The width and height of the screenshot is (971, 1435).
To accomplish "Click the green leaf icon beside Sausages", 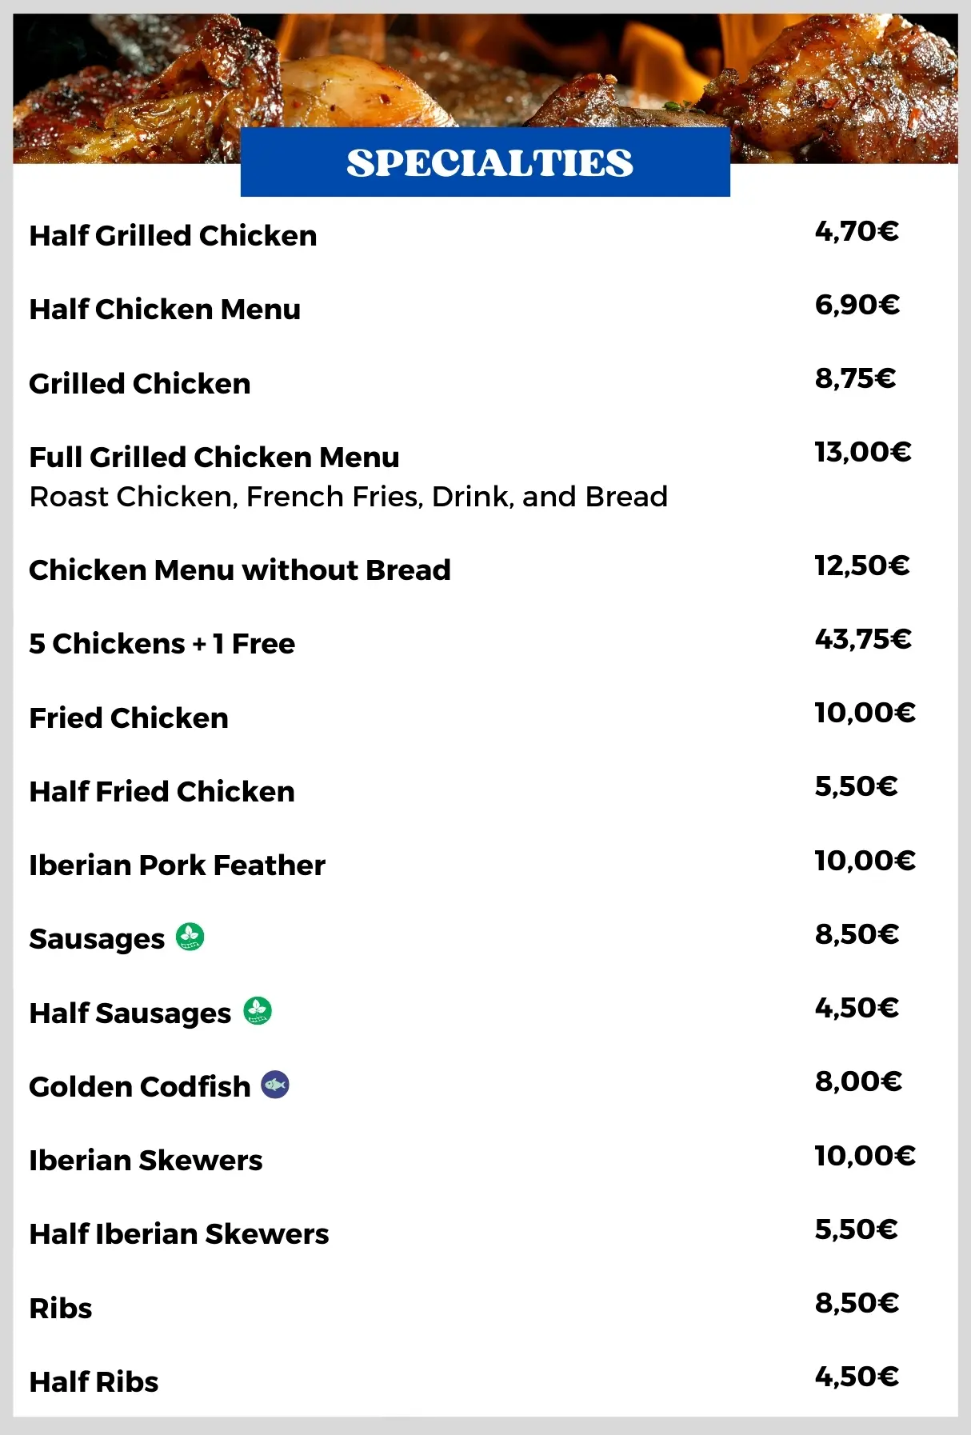I will click(x=190, y=937).
